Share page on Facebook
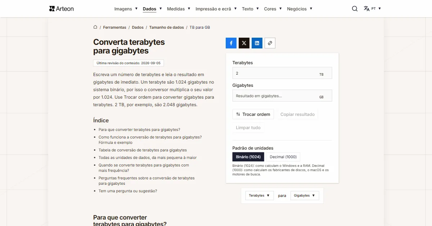The image size is (432, 226). 231,43
